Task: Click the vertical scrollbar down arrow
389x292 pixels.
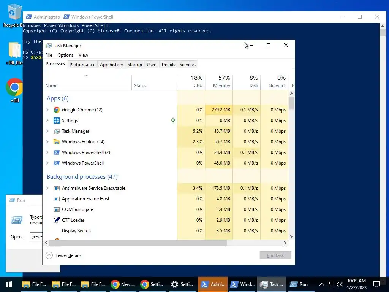Action: tap(291, 236)
